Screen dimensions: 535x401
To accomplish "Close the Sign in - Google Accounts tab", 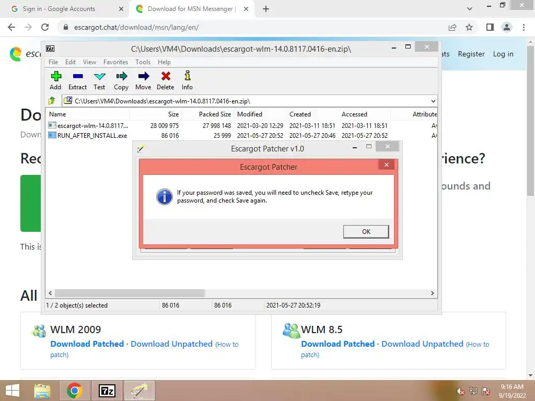I will (121, 9).
